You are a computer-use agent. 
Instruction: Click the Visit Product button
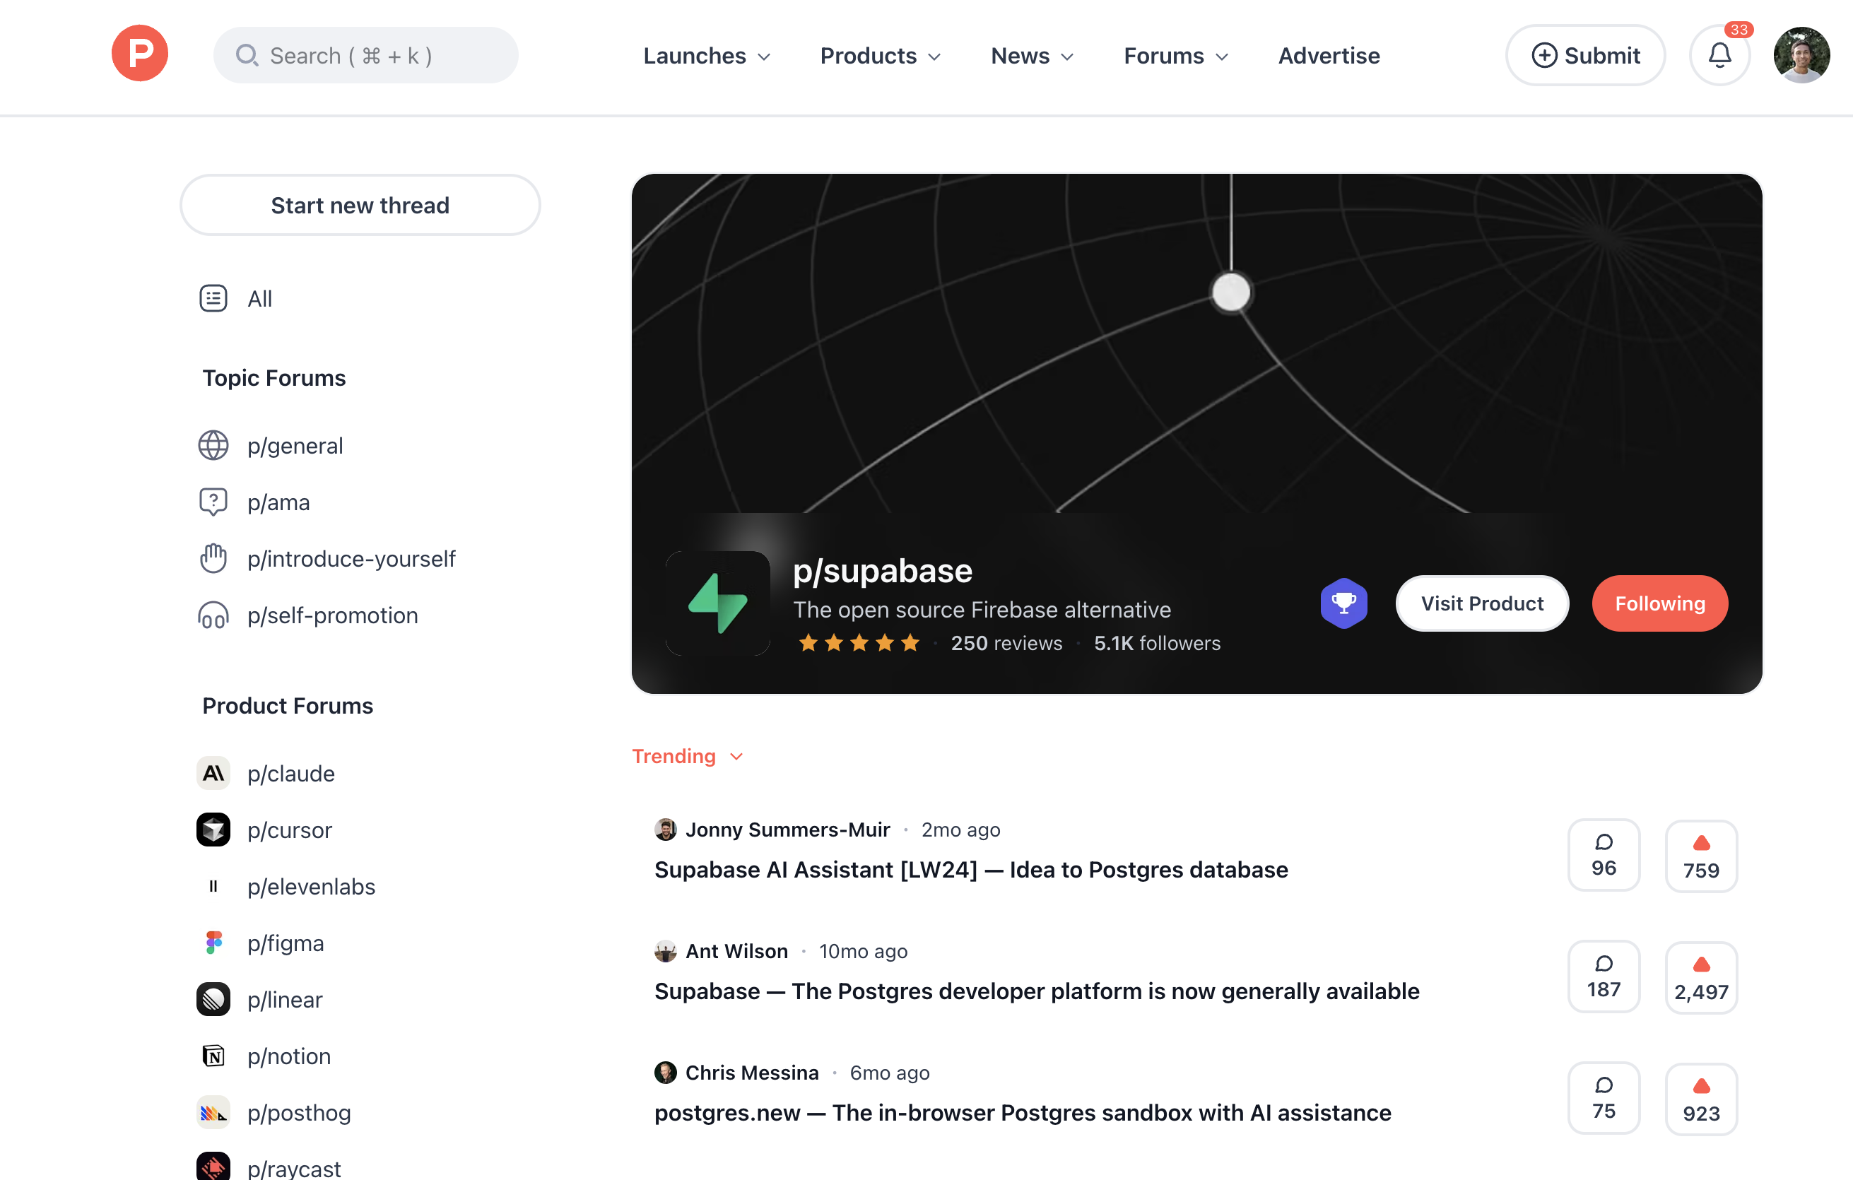[1481, 604]
